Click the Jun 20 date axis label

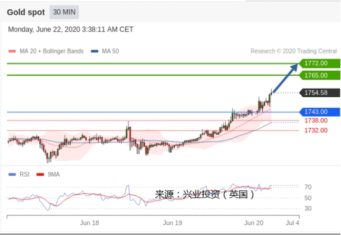pos(254,223)
